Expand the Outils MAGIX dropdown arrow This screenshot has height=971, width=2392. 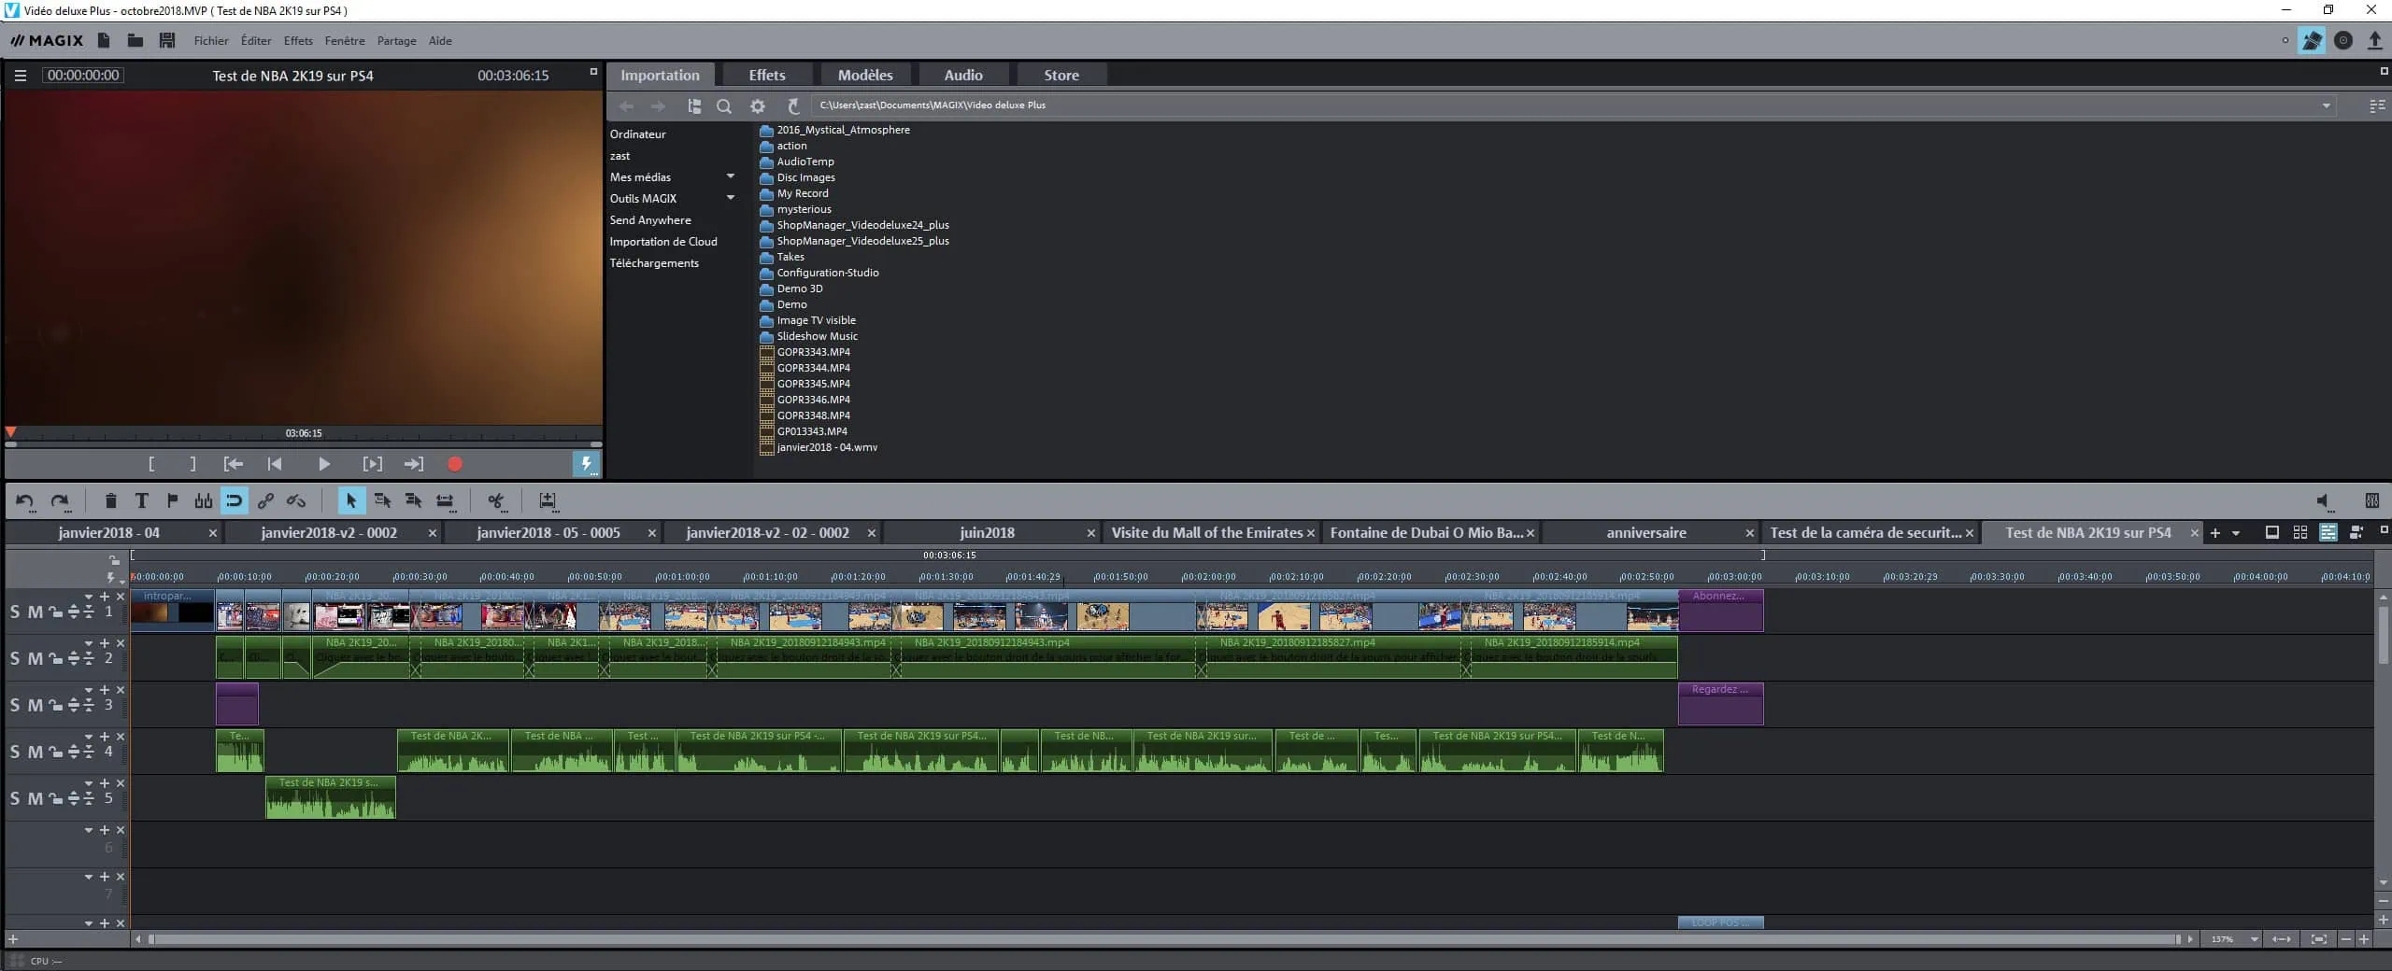click(731, 198)
